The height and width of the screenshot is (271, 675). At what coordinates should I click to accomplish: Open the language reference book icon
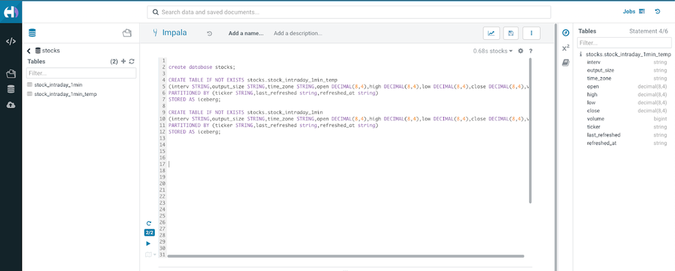[x=566, y=63]
